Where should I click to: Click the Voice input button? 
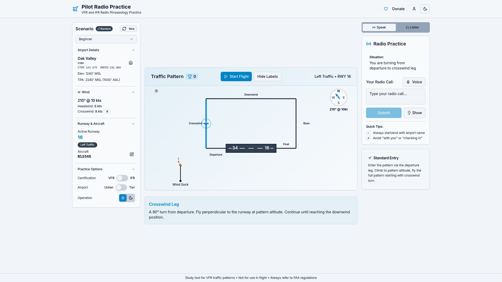point(414,82)
